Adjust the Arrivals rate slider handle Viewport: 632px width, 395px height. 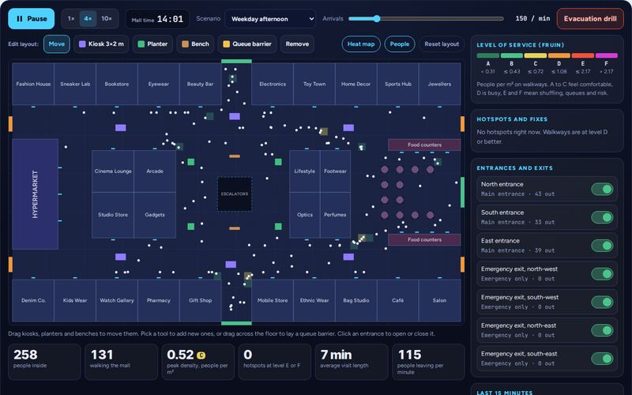(377, 18)
